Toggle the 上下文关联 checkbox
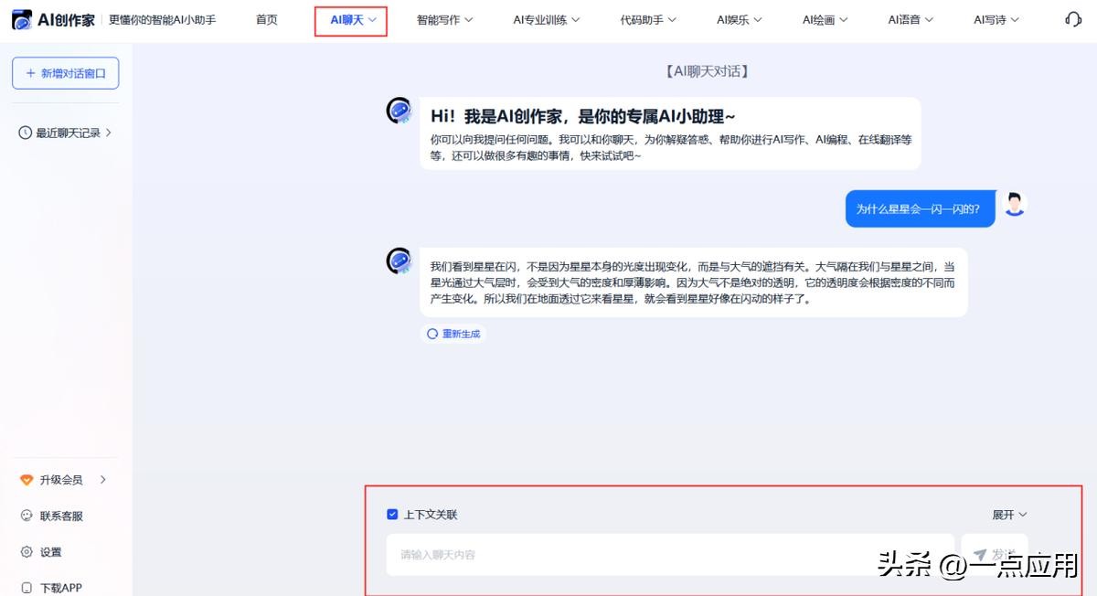The height and width of the screenshot is (596, 1097). [392, 515]
